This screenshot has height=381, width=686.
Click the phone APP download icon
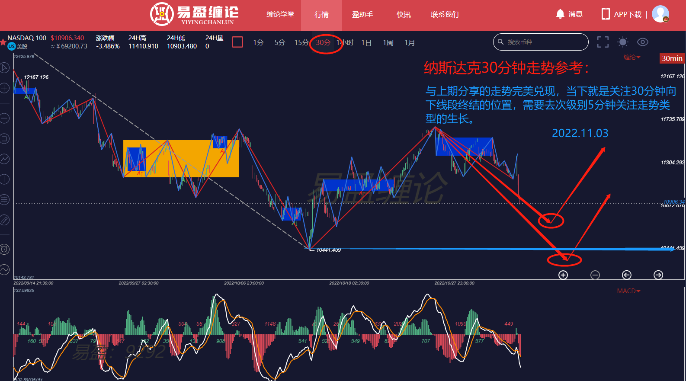click(x=606, y=14)
